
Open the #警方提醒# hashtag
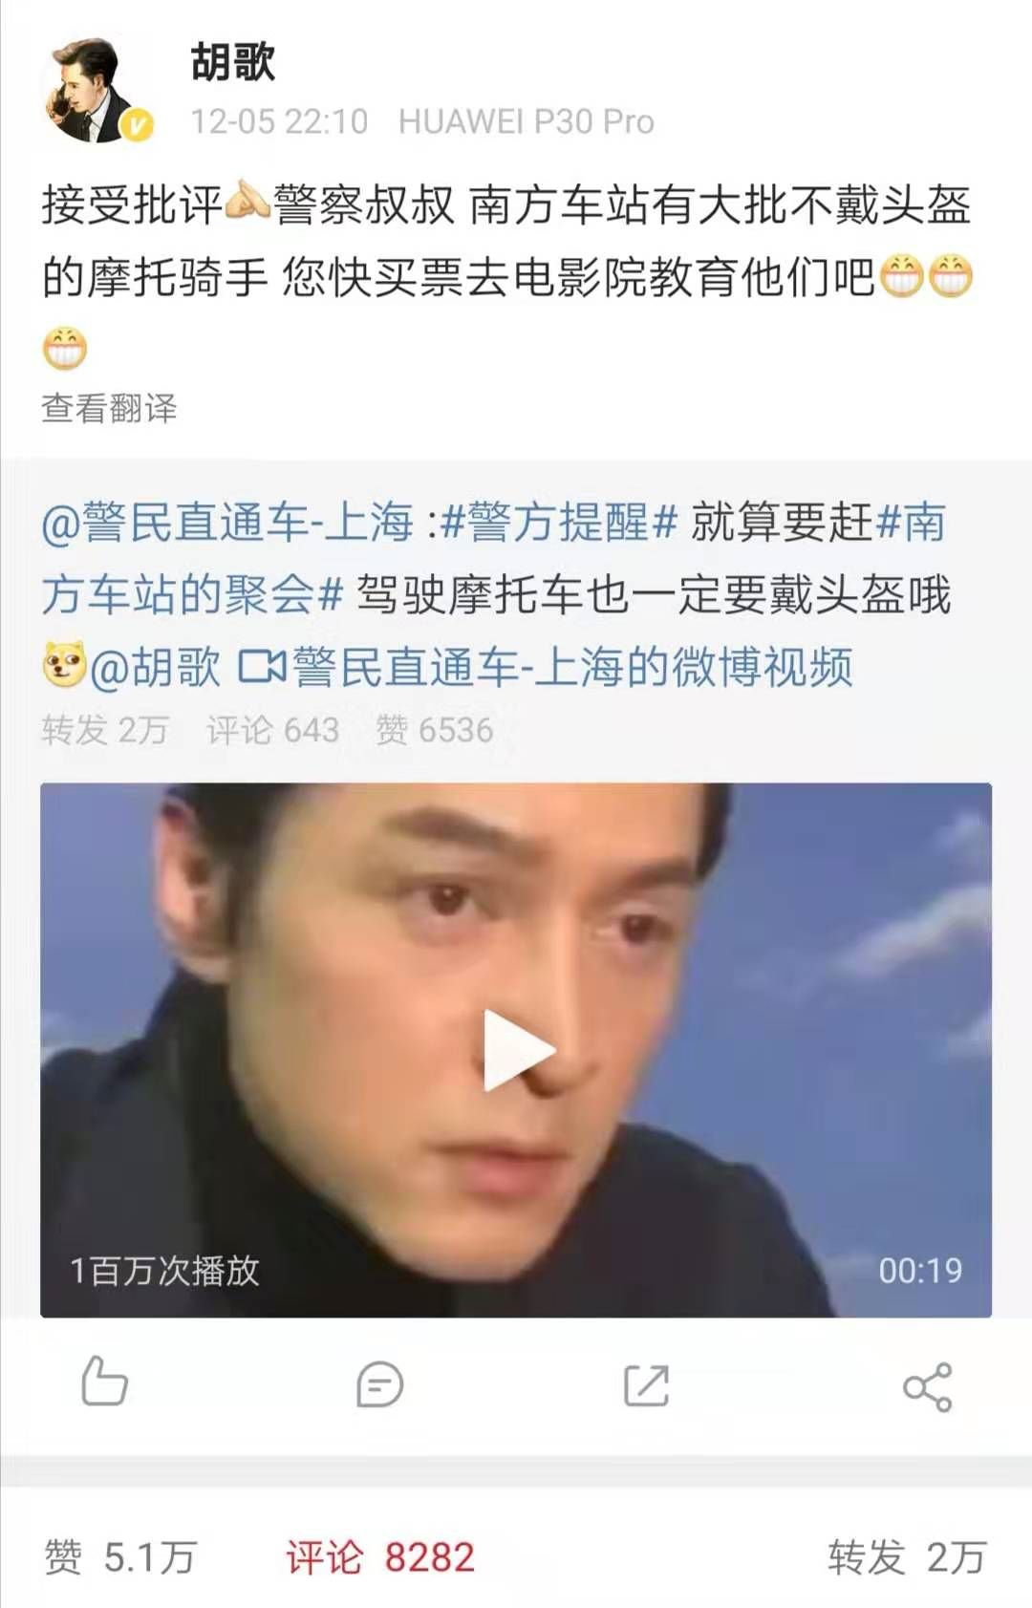pos(559,522)
